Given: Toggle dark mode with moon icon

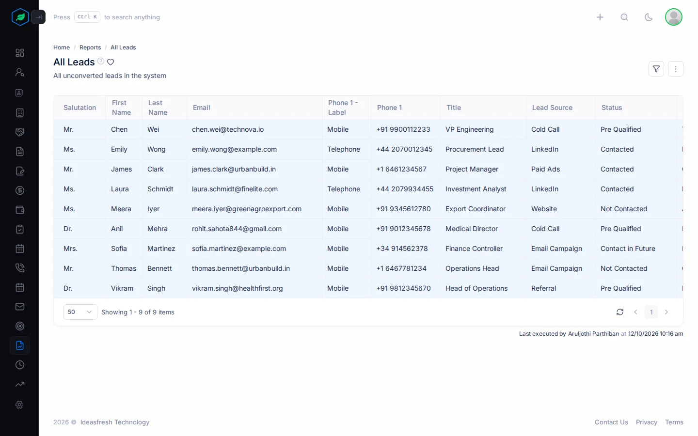Looking at the screenshot, I should point(649,17).
